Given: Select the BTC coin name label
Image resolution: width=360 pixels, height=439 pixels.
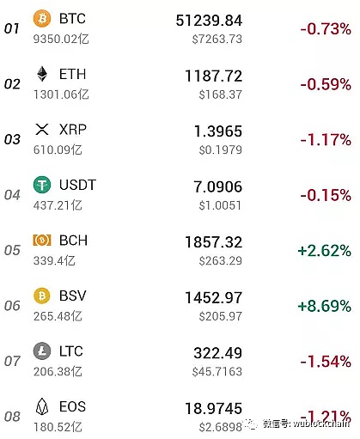Looking at the screenshot, I should [x=72, y=19].
